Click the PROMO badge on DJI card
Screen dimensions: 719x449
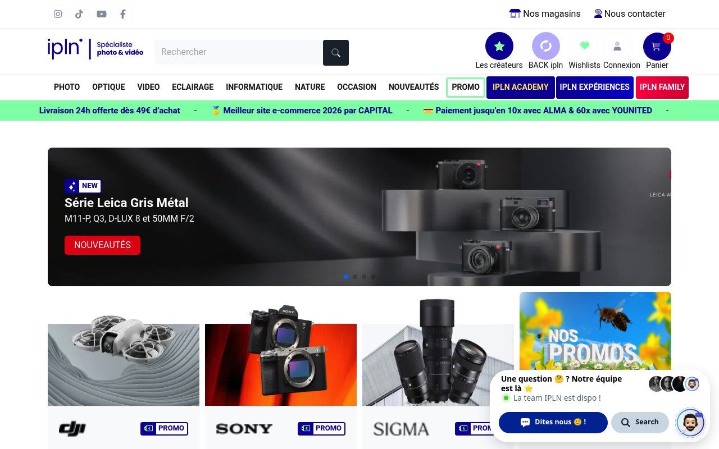tap(164, 428)
